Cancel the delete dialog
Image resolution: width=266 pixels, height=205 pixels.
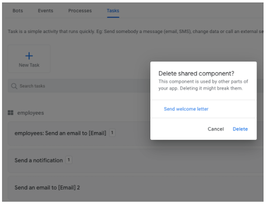[215, 129]
